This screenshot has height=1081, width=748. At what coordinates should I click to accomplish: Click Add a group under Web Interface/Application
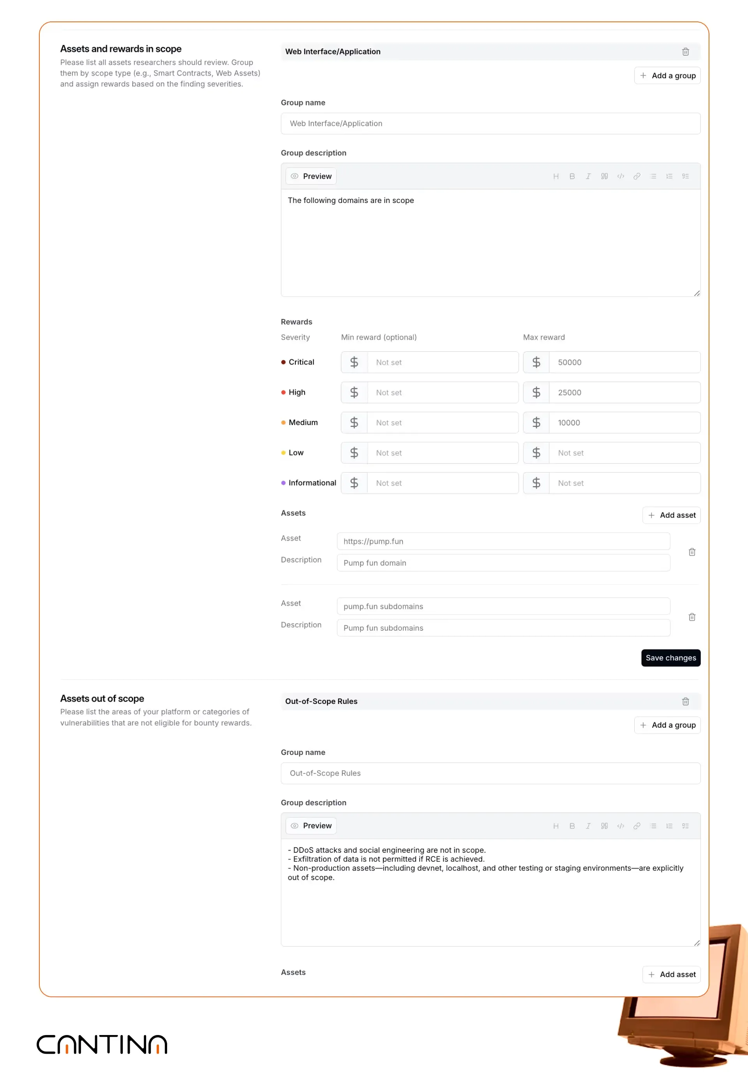(667, 76)
